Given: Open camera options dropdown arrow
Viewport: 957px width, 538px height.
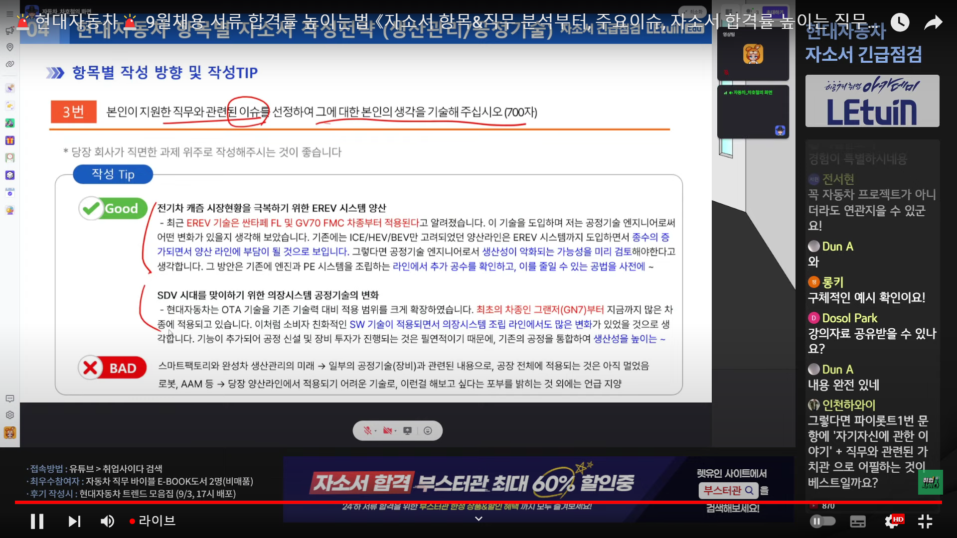Looking at the screenshot, I should pyautogui.click(x=396, y=430).
